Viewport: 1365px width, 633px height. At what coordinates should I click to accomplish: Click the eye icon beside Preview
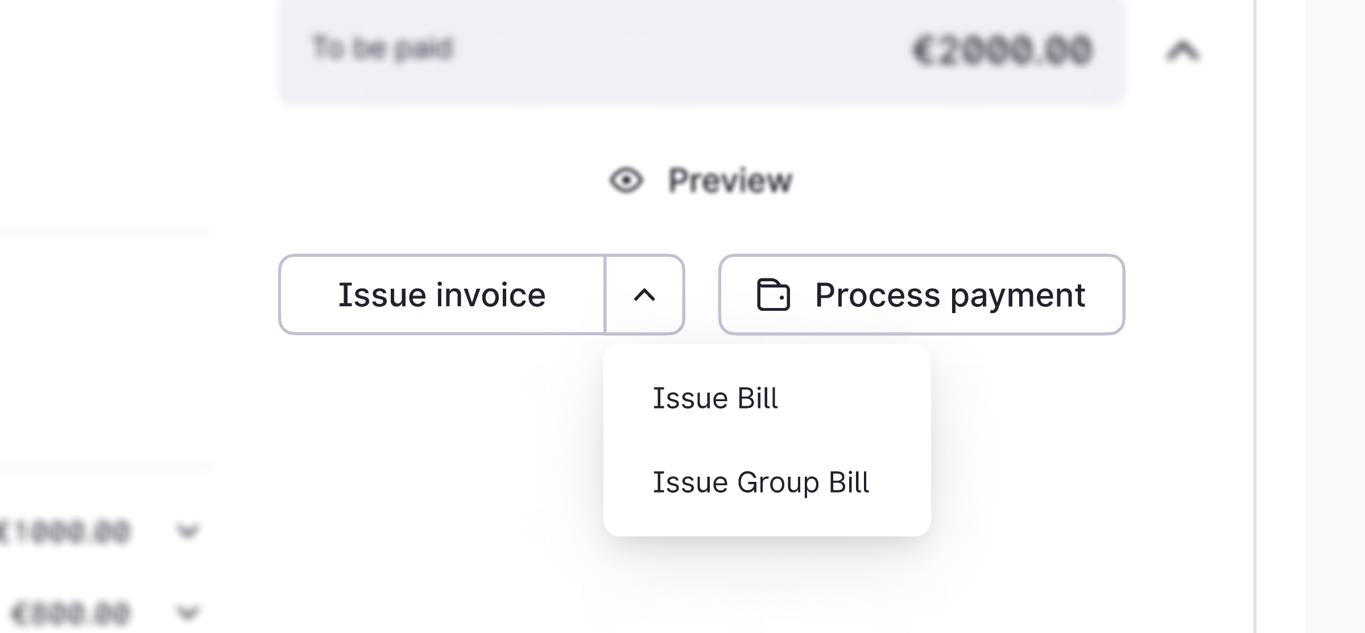pyautogui.click(x=626, y=181)
